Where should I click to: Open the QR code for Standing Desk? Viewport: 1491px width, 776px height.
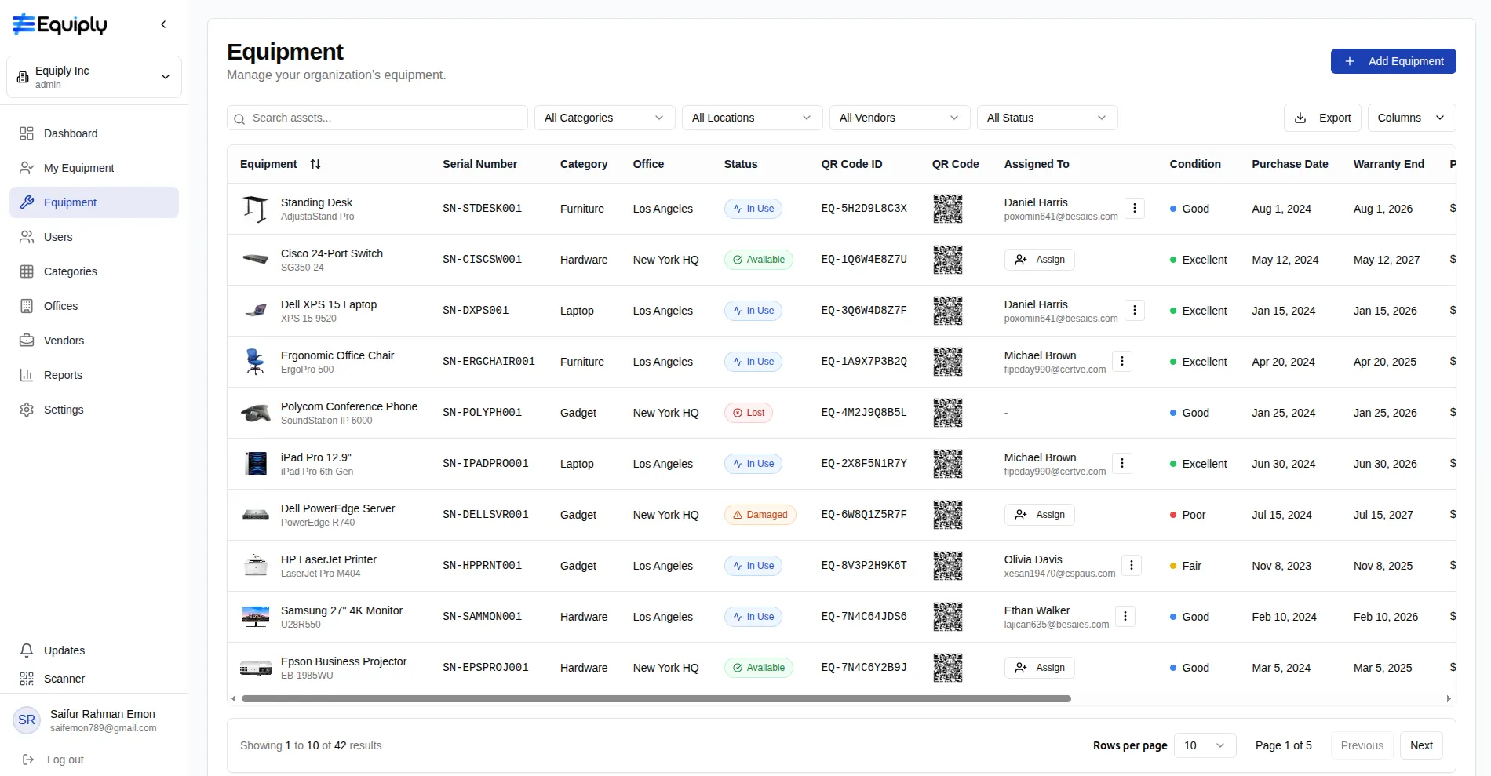click(x=947, y=209)
